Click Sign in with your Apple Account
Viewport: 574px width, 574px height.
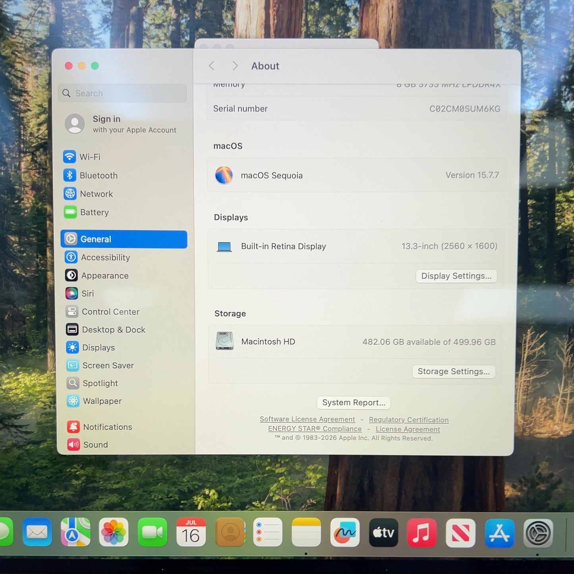tap(121, 124)
